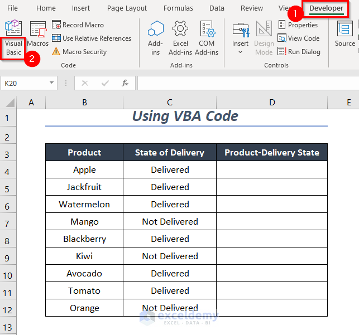Select the 'Kiwi' cell
The width and height of the screenshot is (359, 335).
pos(84,256)
